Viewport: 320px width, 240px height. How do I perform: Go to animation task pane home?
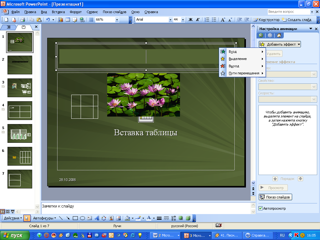[x=279, y=36]
